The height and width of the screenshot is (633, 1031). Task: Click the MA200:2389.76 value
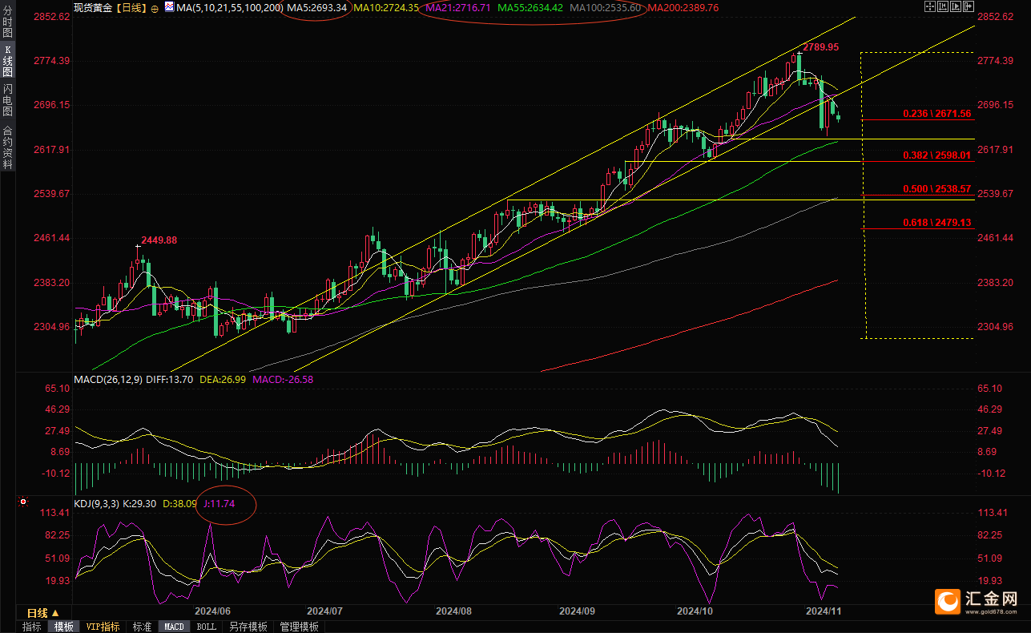click(683, 7)
